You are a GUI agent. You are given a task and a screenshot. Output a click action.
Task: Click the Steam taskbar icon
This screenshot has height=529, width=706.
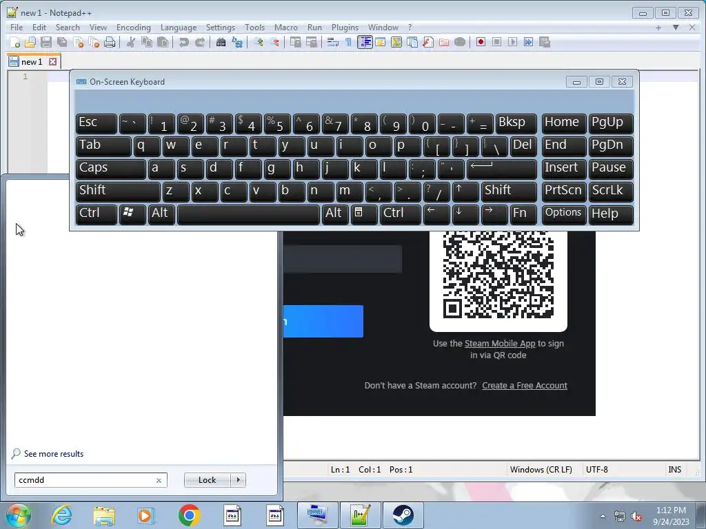click(x=403, y=515)
